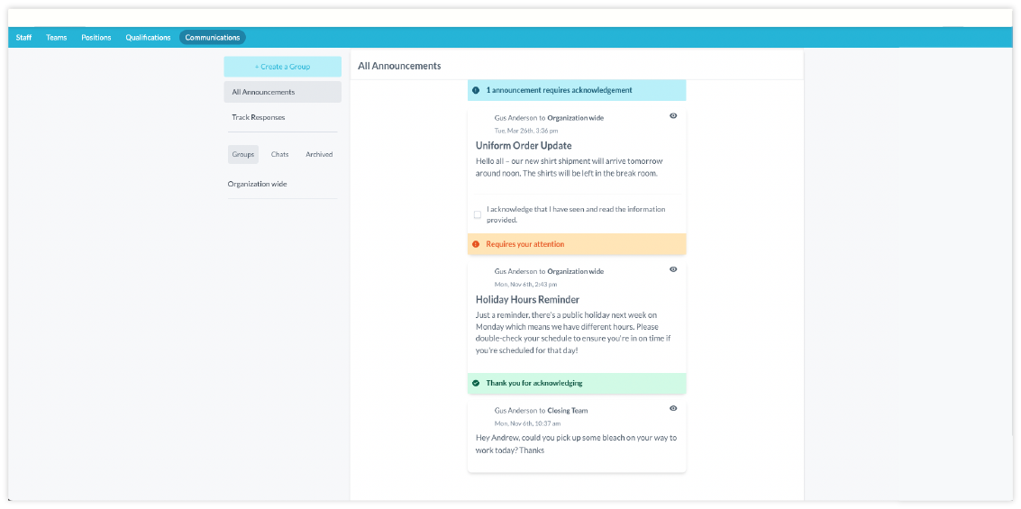The image size is (1021, 509).
Task: Select the Communications tab
Action: tap(213, 38)
